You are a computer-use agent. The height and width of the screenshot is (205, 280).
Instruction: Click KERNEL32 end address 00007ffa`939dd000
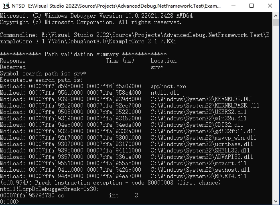pyautogui.click(x=114, y=99)
